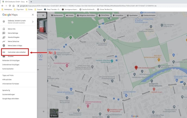Click the Teilen share icon

40,56
